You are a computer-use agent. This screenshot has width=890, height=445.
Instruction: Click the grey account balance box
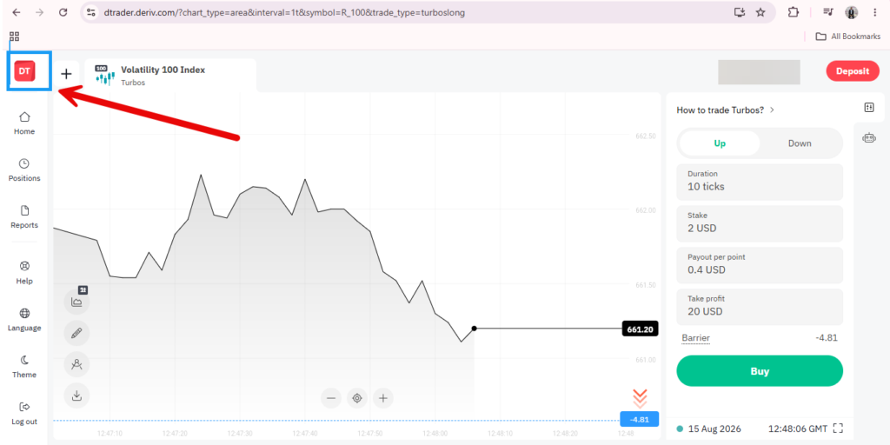759,72
